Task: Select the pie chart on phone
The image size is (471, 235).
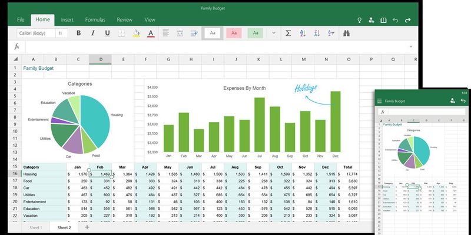Action: [414, 152]
